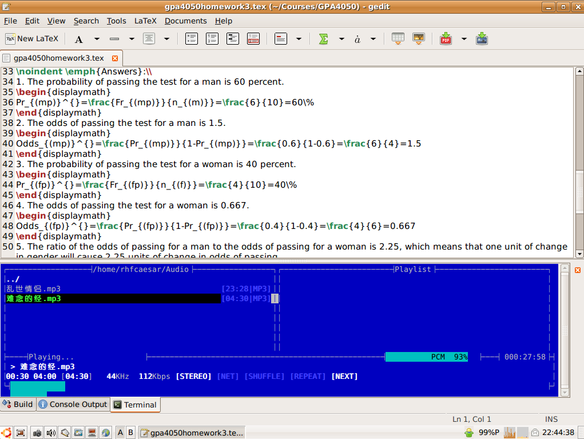Build the PDF with red PDF icon
Image resolution: width=584 pixels, height=439 pixels.
click(446, 39)
